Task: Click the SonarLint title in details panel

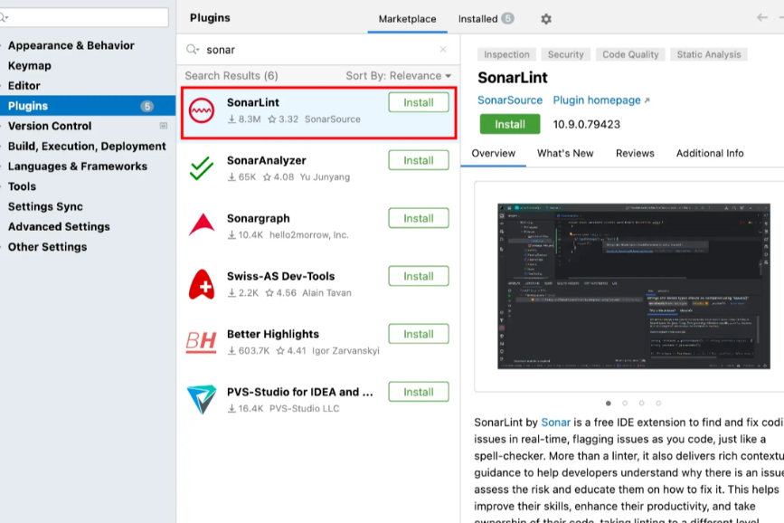Action: click(513, 78)
